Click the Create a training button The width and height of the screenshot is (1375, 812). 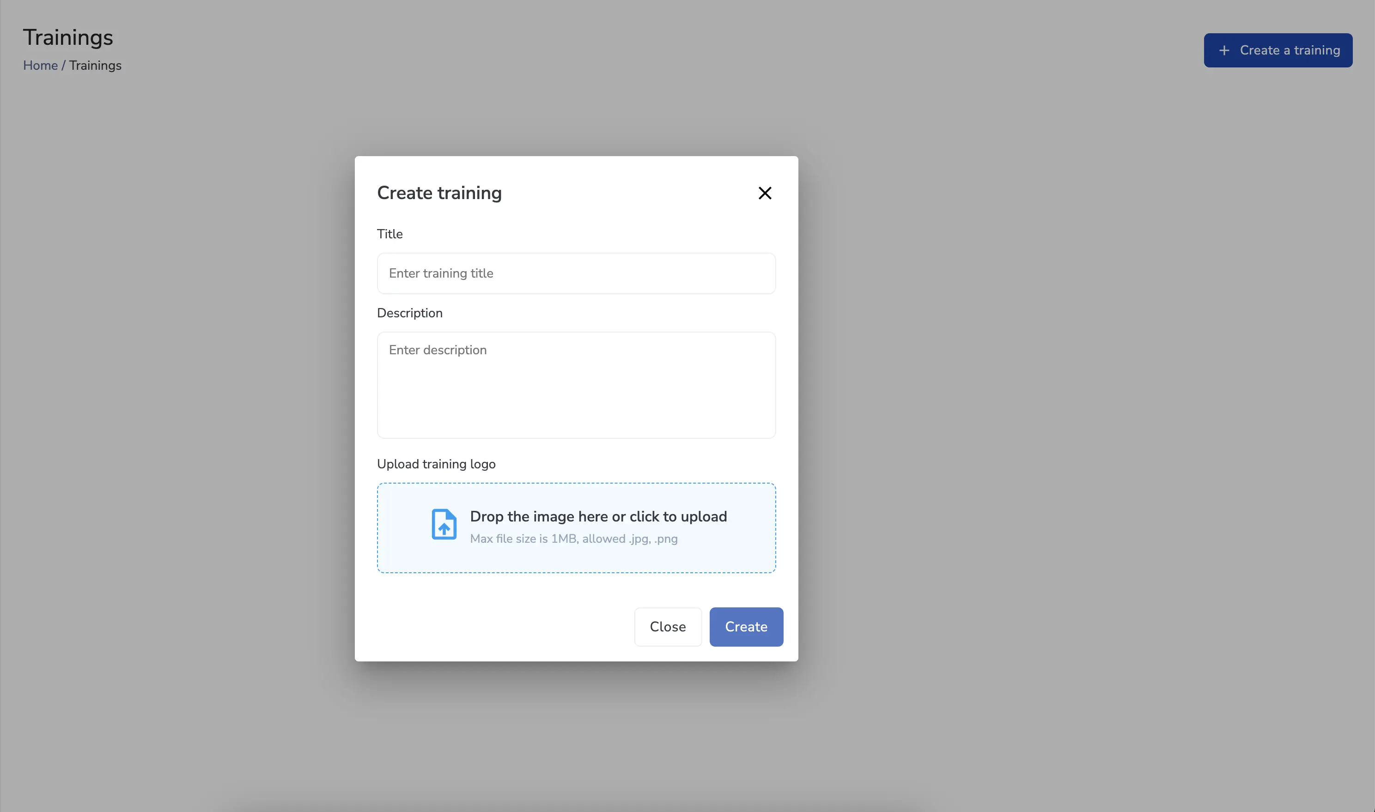(x=1278, y=50)
